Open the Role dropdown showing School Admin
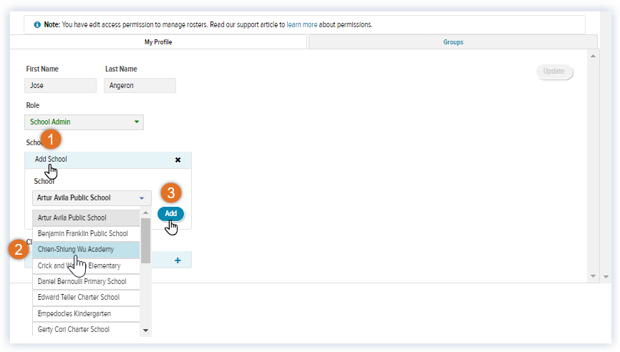Screen dimensions: 620x352 pyautogui.click(x=84, y=122)
